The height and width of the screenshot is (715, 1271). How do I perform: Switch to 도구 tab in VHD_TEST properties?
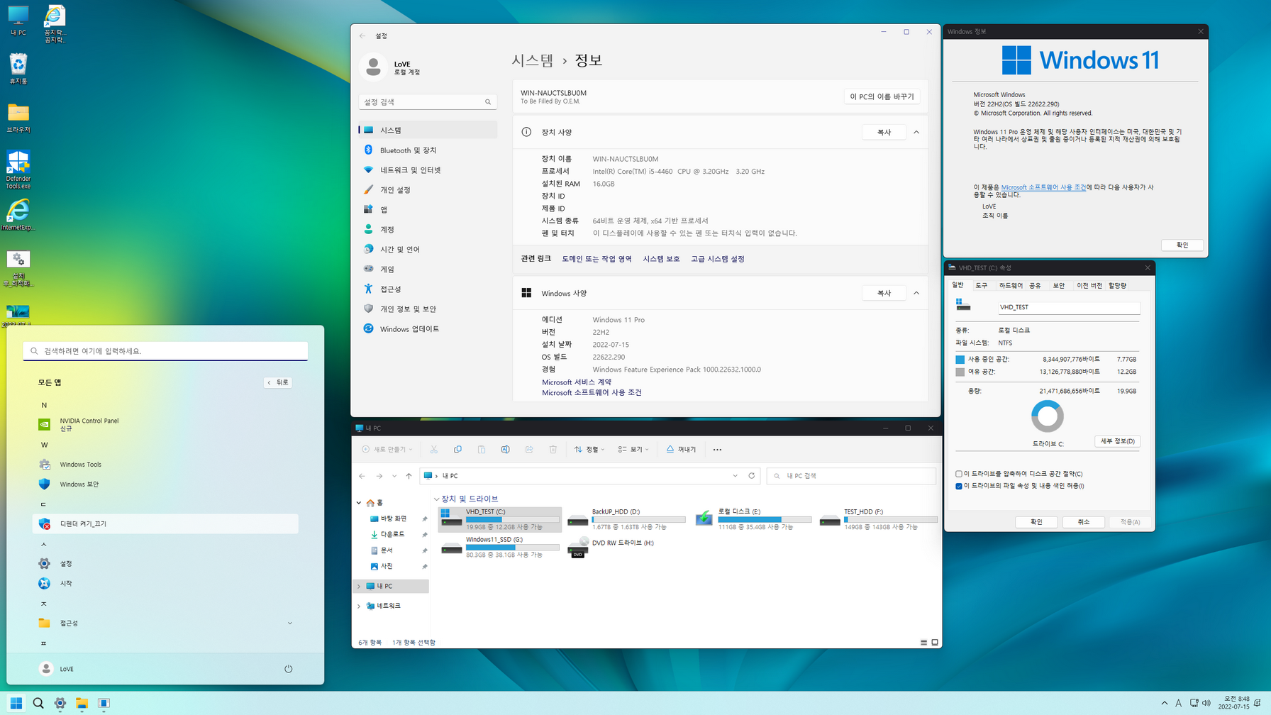(981, 285)
